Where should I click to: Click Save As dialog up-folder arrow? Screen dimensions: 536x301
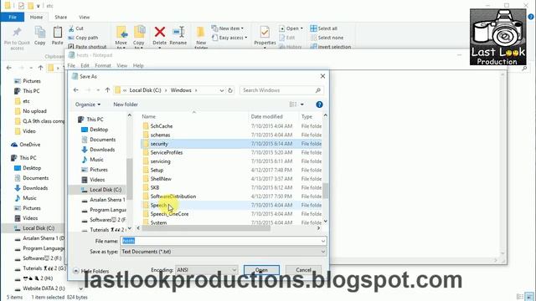click(x=108, y=90)
